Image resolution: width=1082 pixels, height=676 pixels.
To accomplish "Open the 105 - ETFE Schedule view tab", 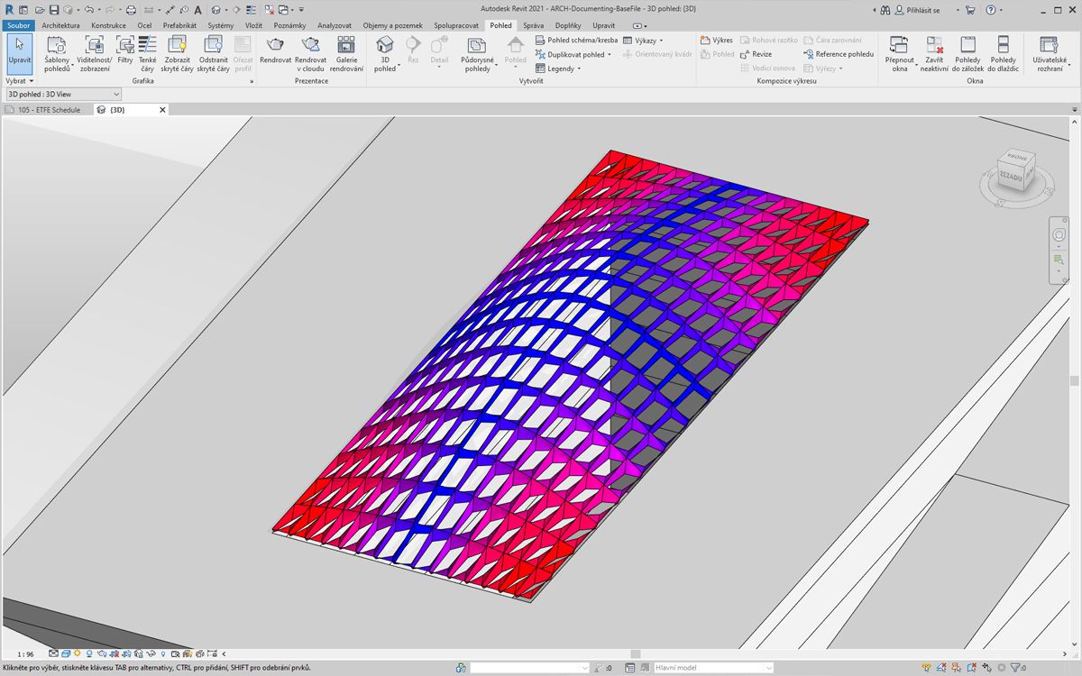I will coord(48,110).
